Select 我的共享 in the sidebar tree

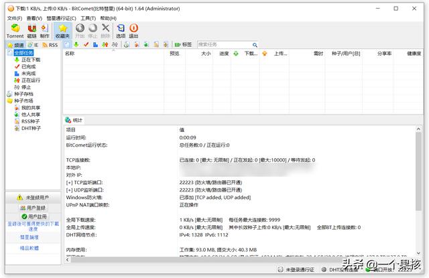(x=31, y=108)
